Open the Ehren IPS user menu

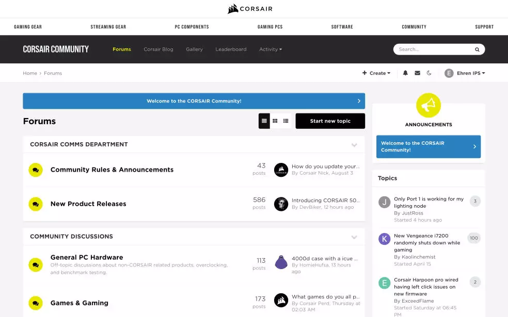coord(471,73)
